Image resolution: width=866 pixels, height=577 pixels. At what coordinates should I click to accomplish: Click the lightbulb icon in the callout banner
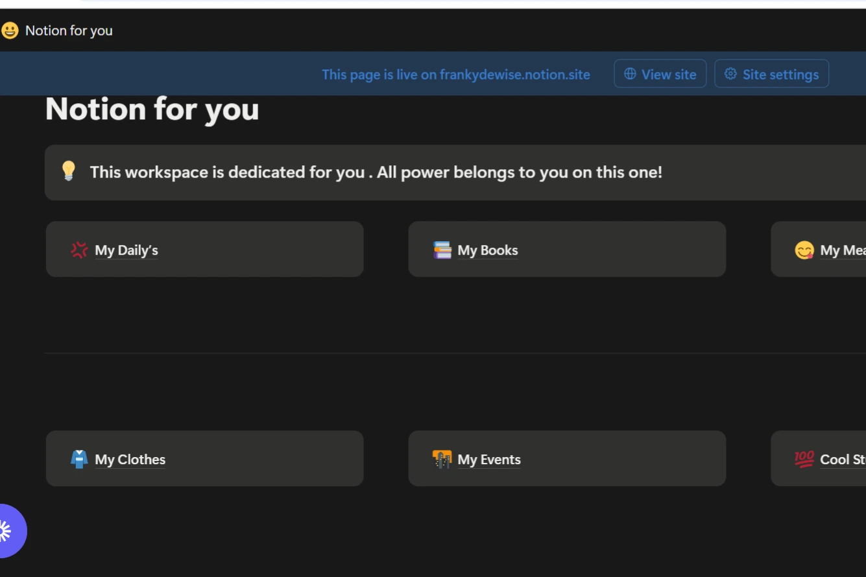pyautogui.click(x=69, y=172)
